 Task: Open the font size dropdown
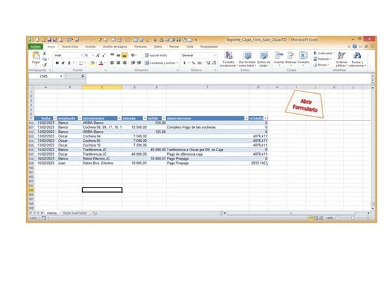point(93,55)
